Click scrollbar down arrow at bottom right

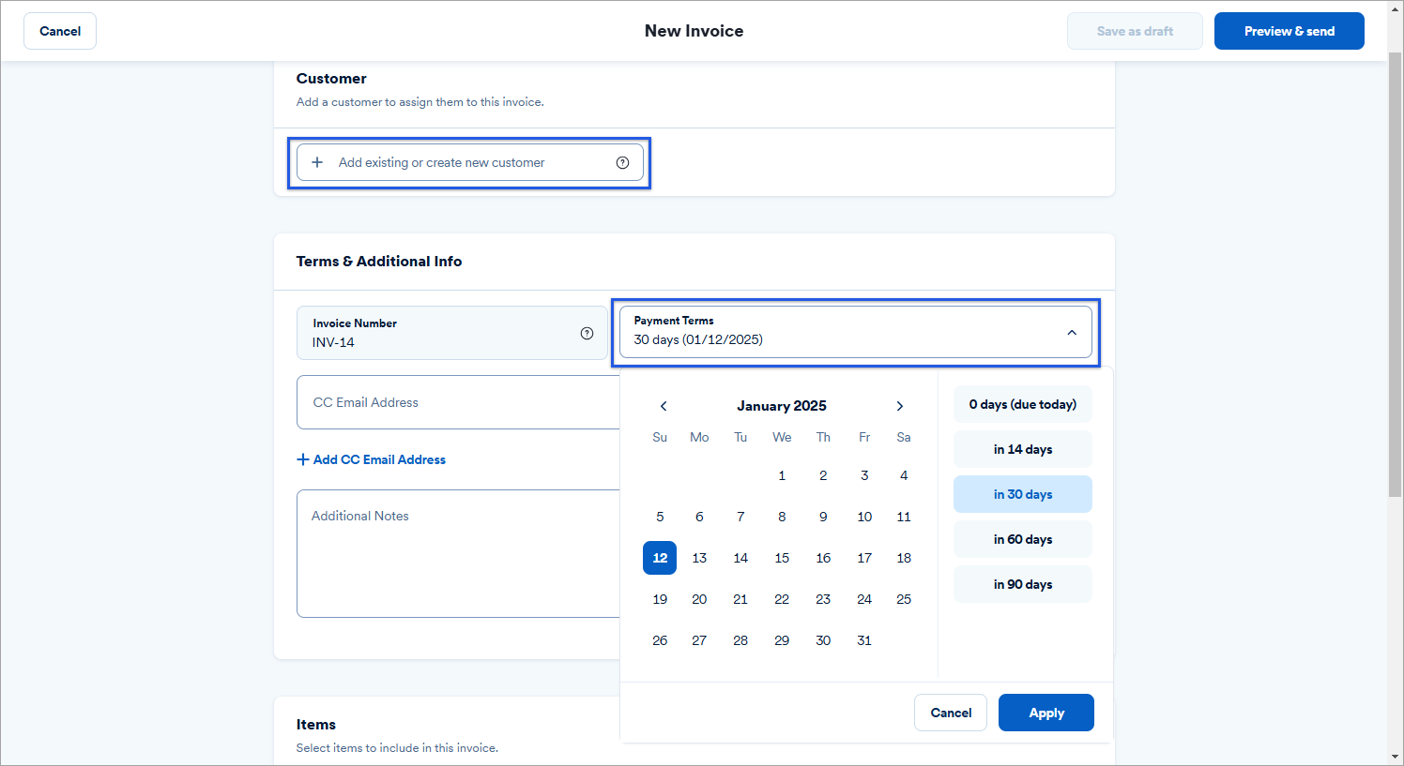point(1396,757)
